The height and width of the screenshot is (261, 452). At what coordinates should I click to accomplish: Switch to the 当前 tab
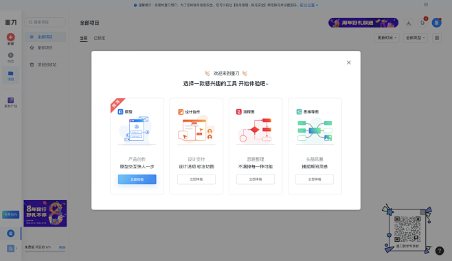(x=84, y=38)
